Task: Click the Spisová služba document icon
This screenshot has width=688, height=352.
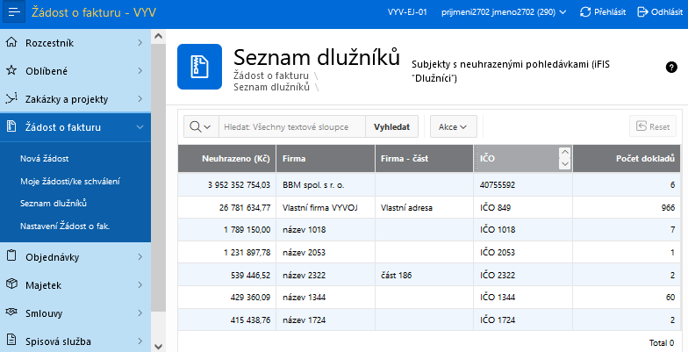Action: (x=11, y=341)
